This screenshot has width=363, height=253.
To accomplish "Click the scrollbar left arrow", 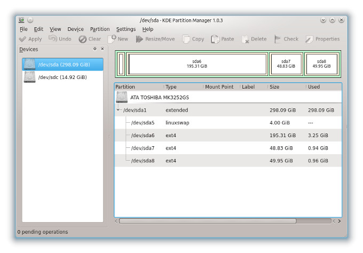I will [116, 221].
